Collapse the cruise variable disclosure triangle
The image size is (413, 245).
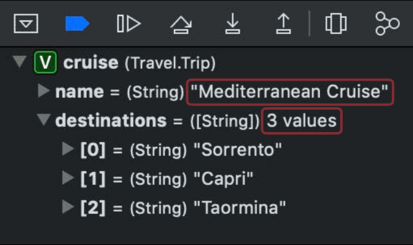click(20, 62)
